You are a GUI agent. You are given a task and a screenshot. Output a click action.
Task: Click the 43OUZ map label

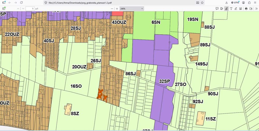coord(119,22)
